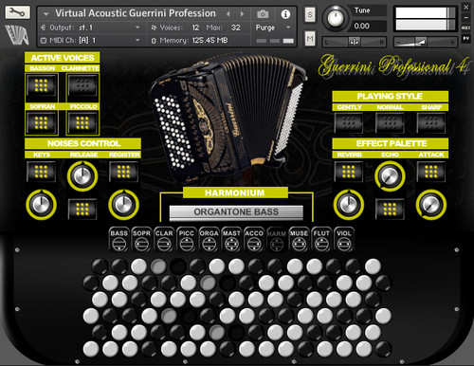Screen dimensions: 474x366
Task: Go to next instrument with right arrow
Action: pos(242,14)
